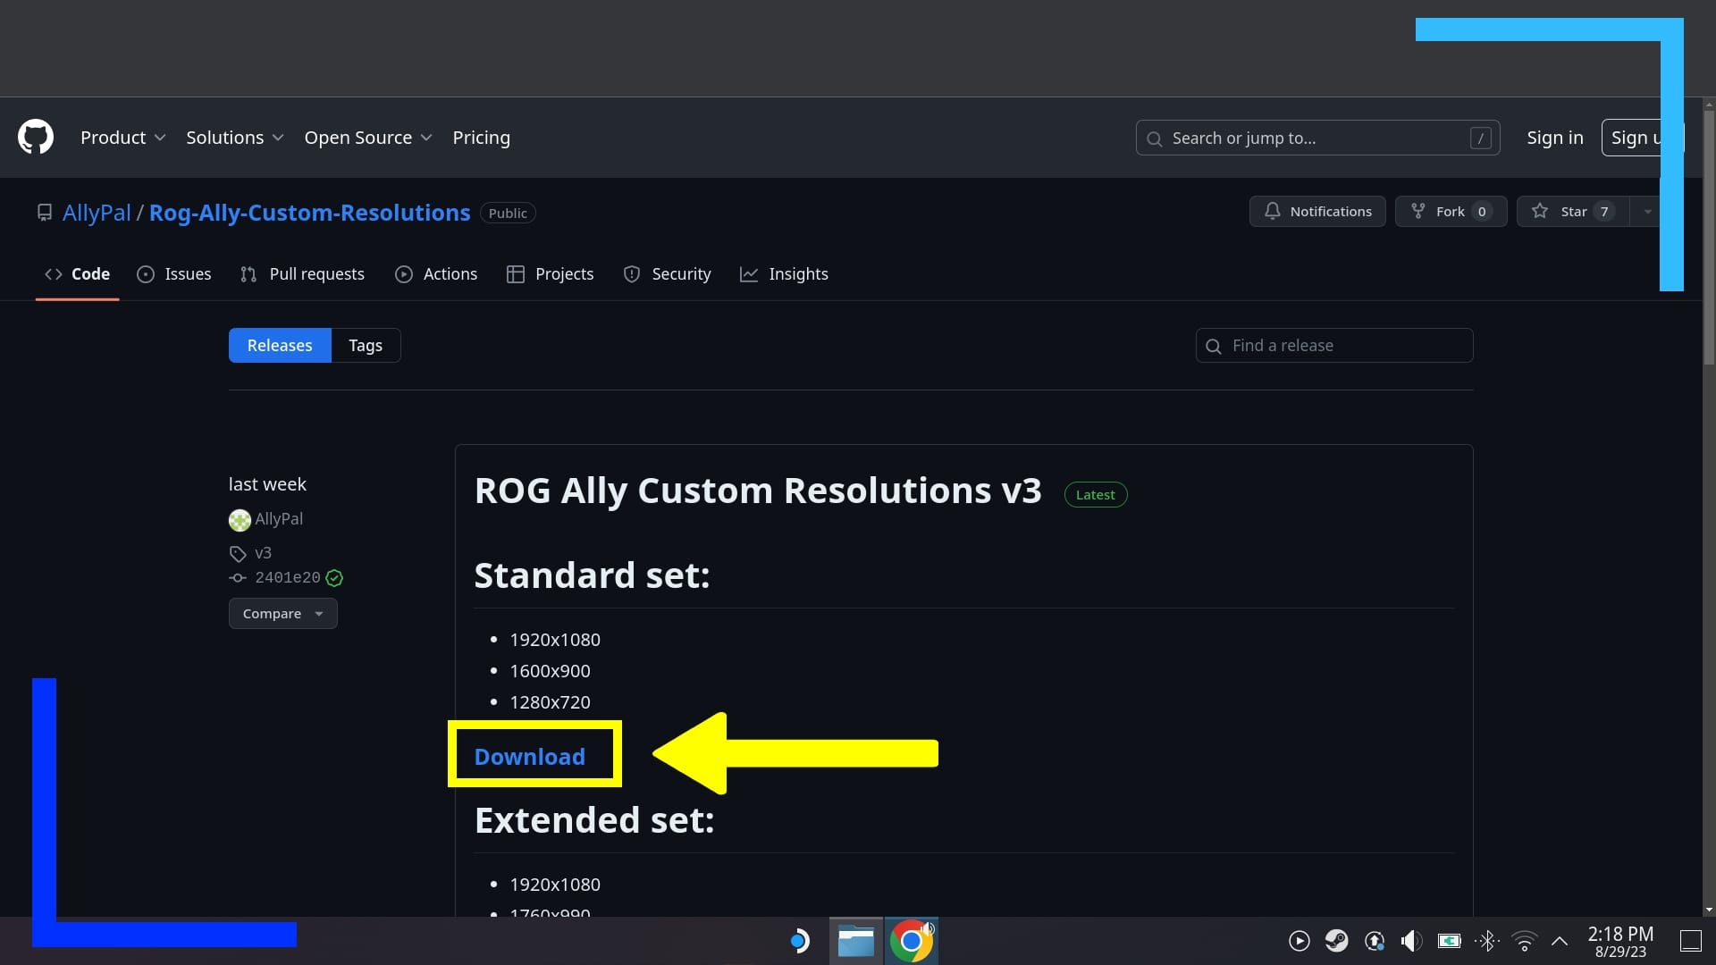Click the verified badge next to commit 2401e20
Viewport: 1716px width, 965px height.
tap(335, 578)
